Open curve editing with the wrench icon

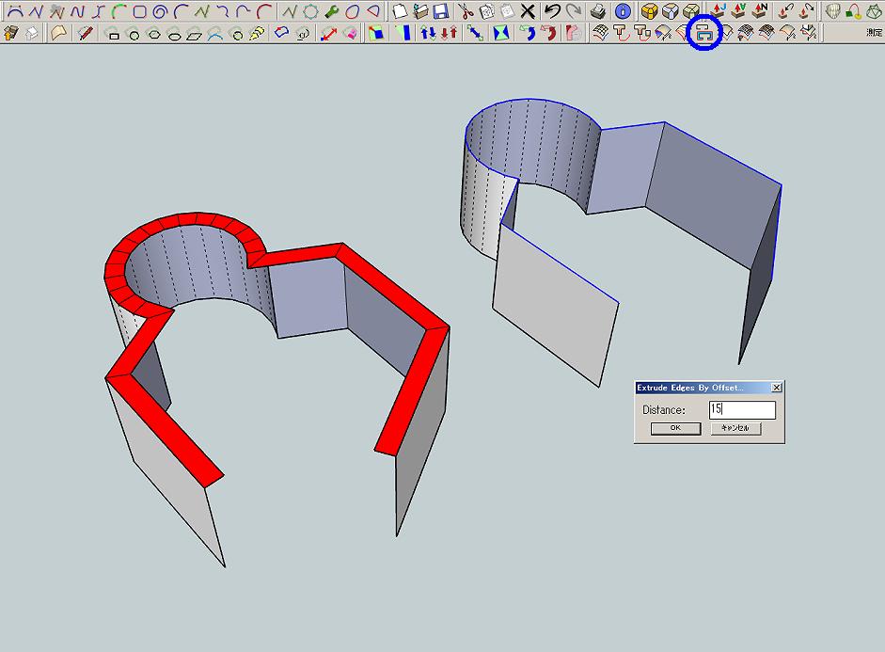[331, 10]
